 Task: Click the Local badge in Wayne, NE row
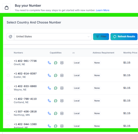click(77, 88)
